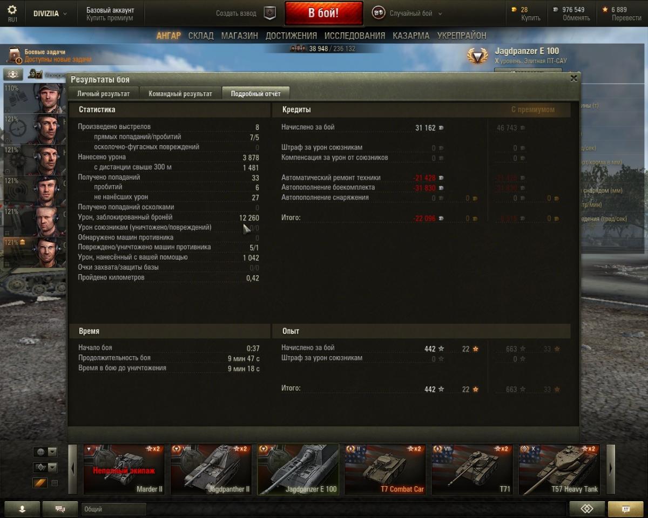The width and height of the screenshot is (648, 518).
Task: Open the 'КАЗАРМА' menu tab
Action: 411,36
